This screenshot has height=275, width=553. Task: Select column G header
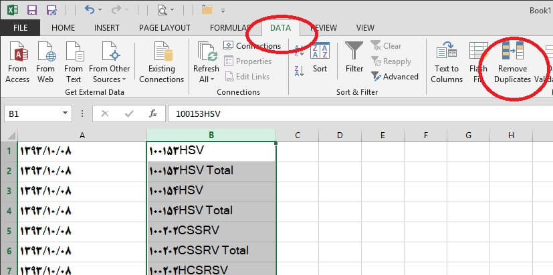click(468, 135)
